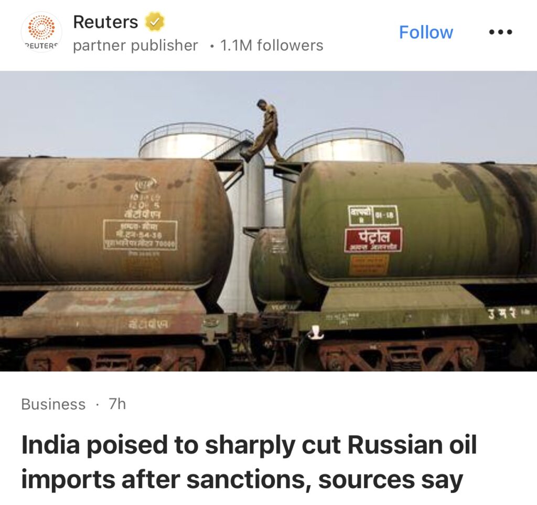Click the red Hindi petrol sign on tanker
This screenshot has width=537, height=505.
373,240
